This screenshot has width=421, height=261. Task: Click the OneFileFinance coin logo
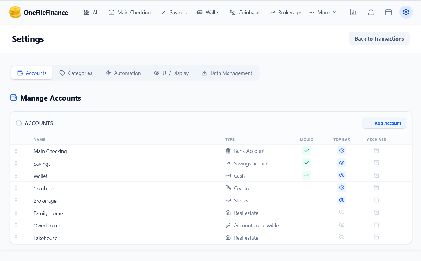click(x=15, y=12)
